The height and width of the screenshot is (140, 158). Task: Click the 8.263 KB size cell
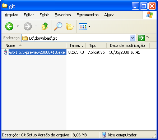(76, 52)
